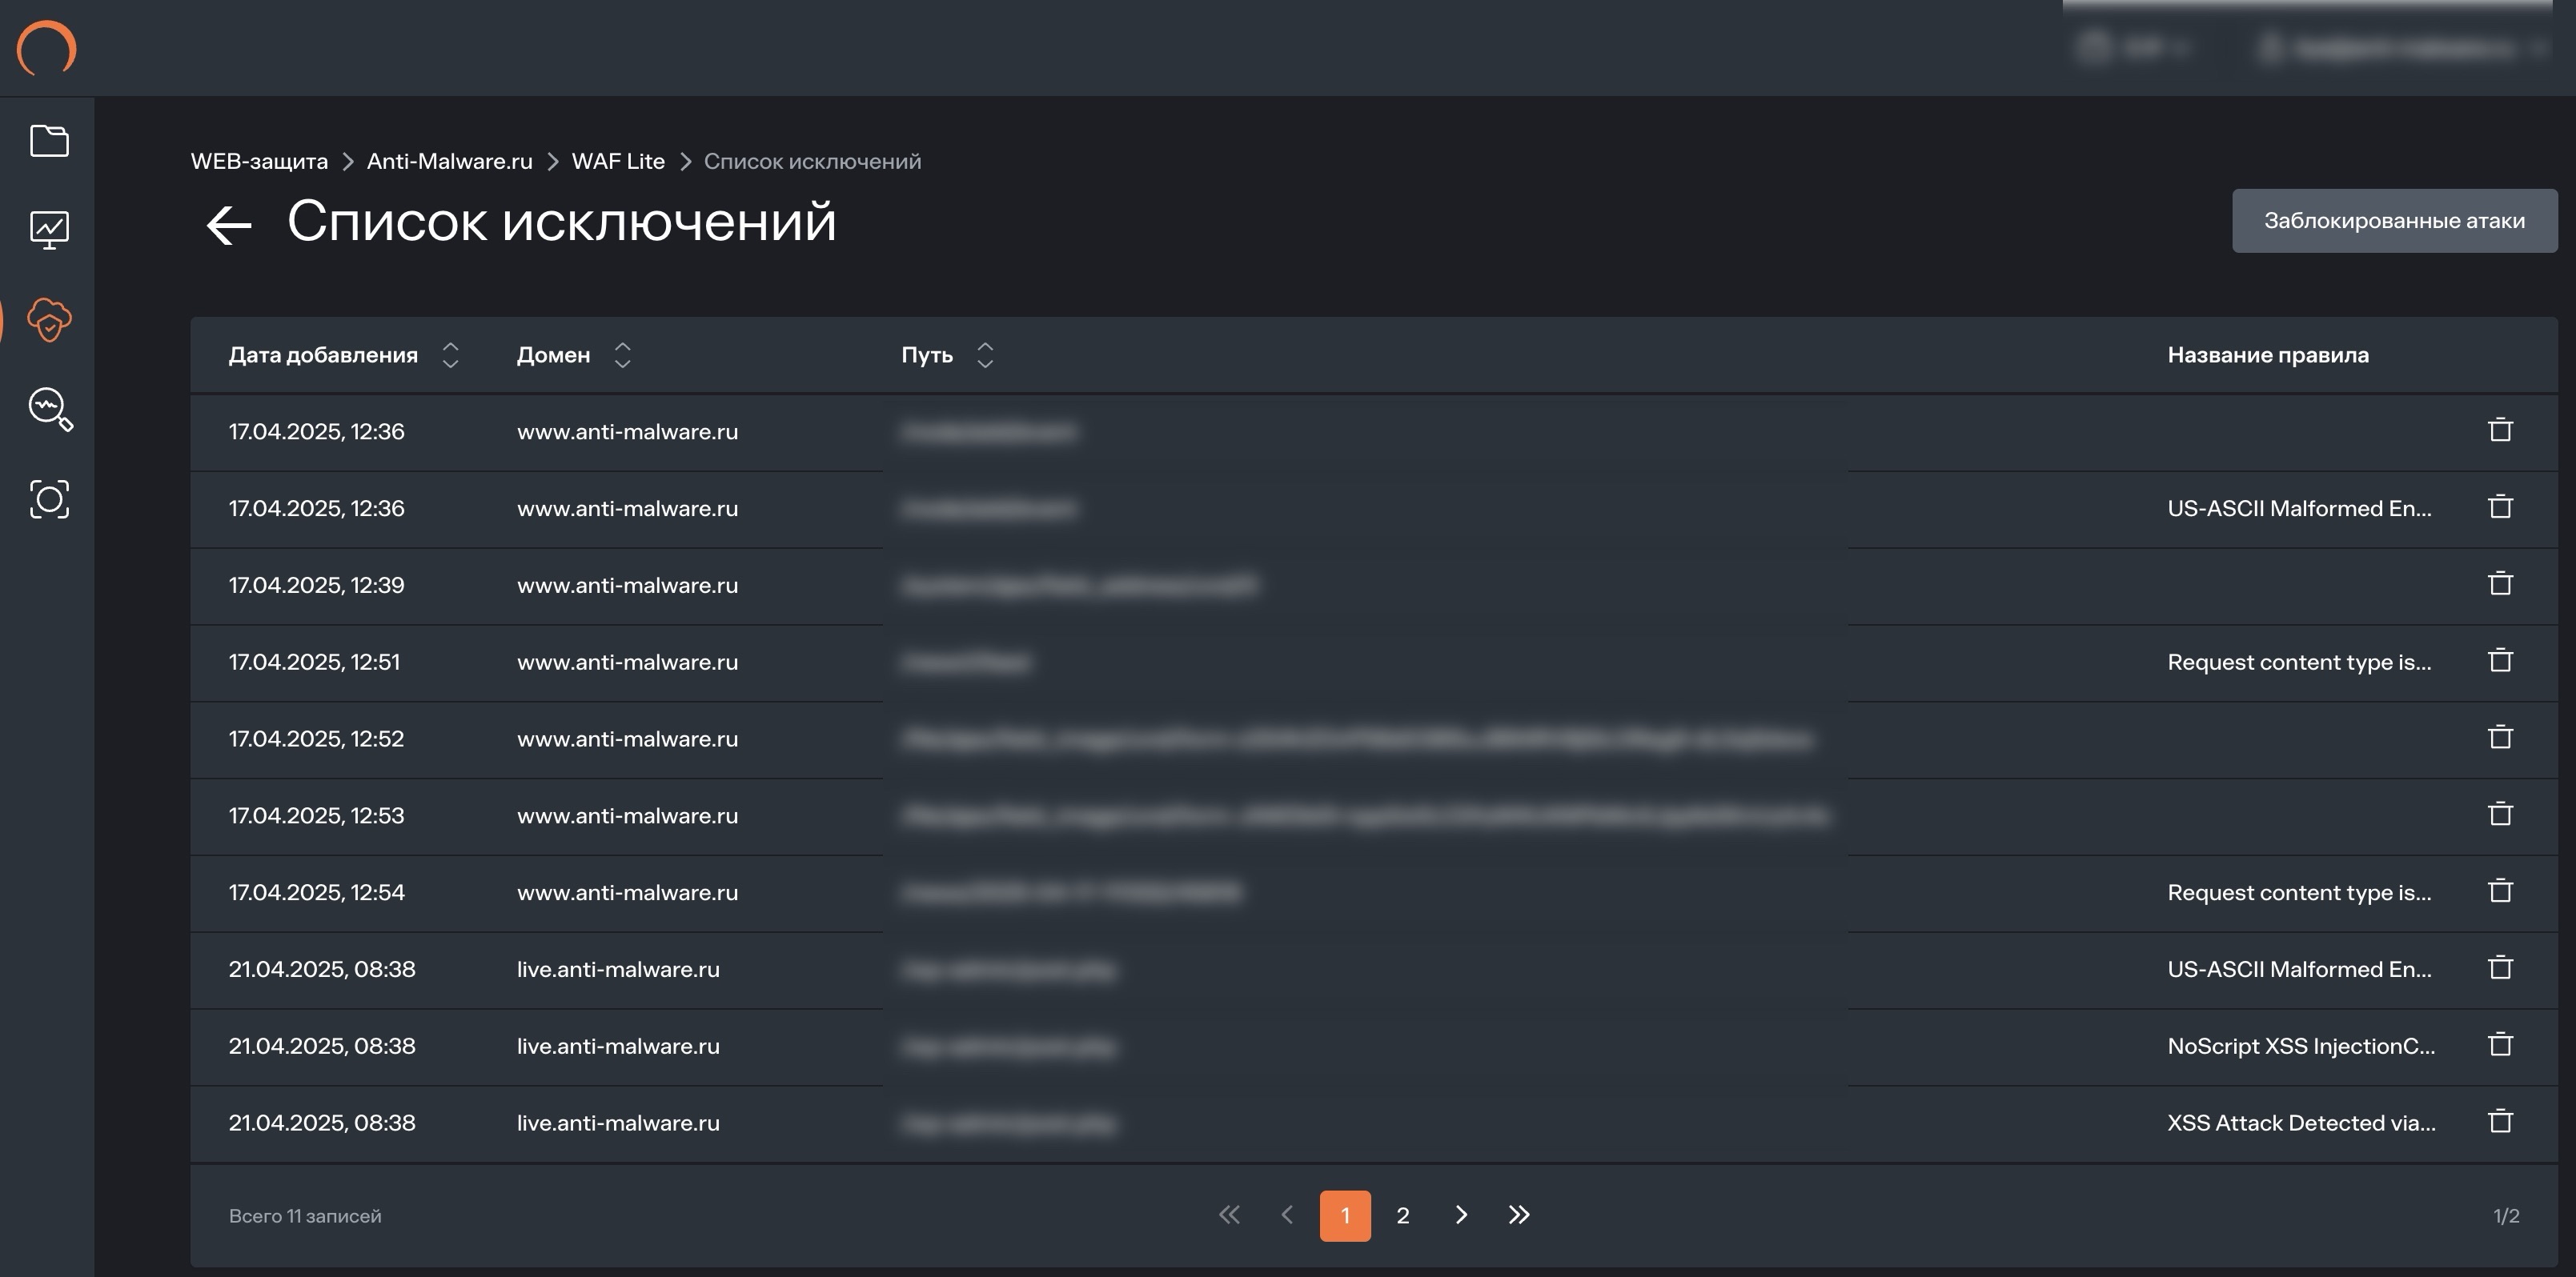Open Заблокированные атаки button

(x=2394, y=221)
